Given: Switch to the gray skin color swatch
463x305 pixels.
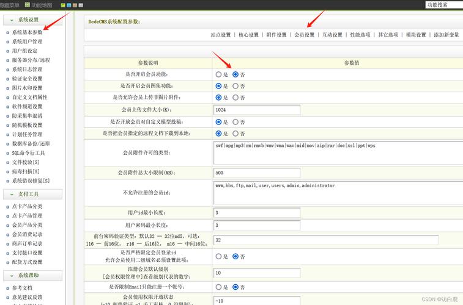Looking at the screenshot, I should 81,5.
